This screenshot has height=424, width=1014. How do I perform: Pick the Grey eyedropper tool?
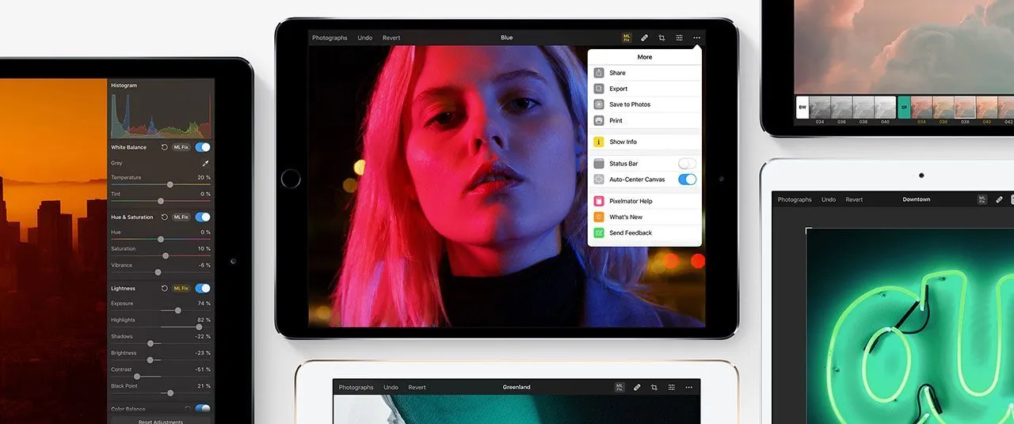click(x=205, y=163)
